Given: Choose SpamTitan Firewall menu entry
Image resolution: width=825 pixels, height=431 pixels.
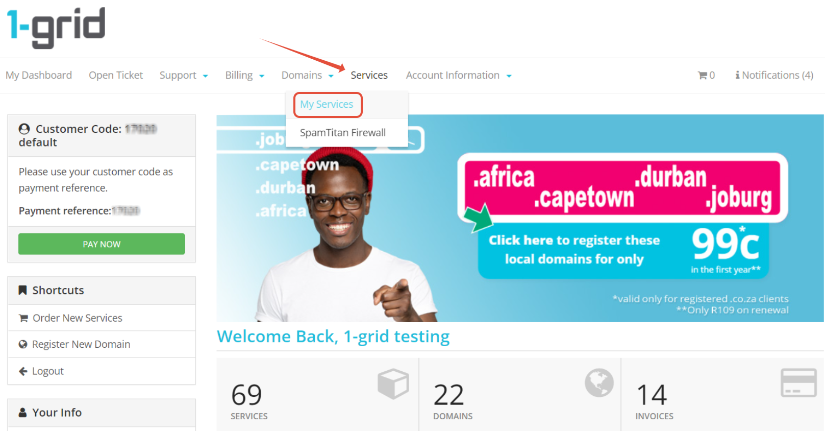Looking at the screenshot, I should click(343, 133).
